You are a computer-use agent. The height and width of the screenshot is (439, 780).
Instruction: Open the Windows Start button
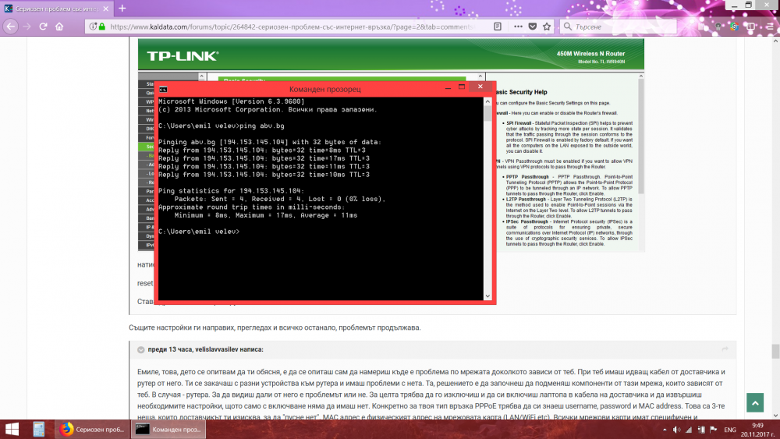[x=12, y=429]
